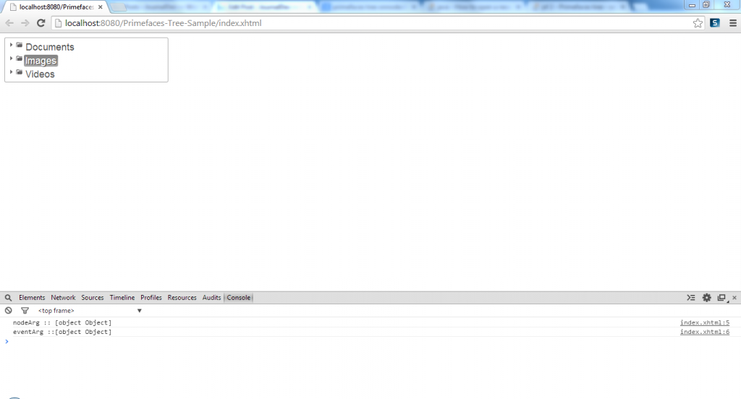Expand the Documents tree node
This screenshot has height=399, width=741.
tap(12, 45)
